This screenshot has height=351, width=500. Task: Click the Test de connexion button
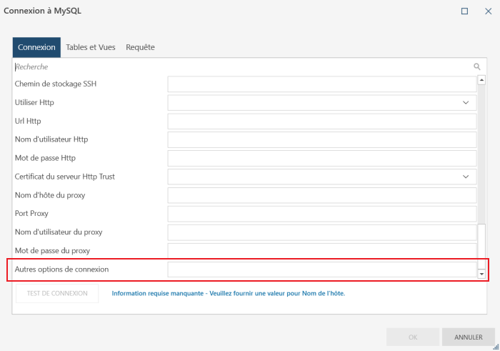tap(57, 293)
